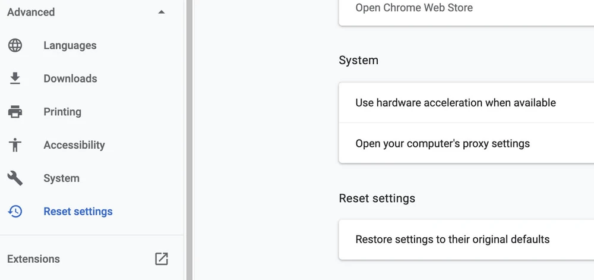Click Use hardware acceleration when available row
594x280 pixels.
click(x=456, y=103)
